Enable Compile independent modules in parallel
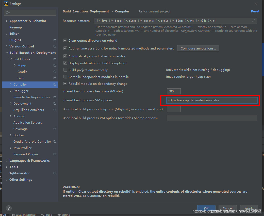Image resolution: width=264 pixels, height=216 pixels. [x=65, y=77]
